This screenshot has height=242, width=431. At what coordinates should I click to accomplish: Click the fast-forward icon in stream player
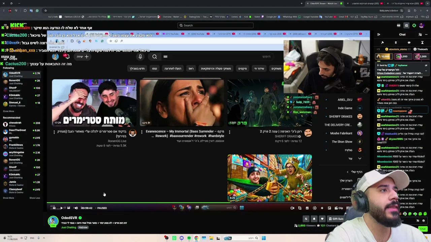[69, 208]
